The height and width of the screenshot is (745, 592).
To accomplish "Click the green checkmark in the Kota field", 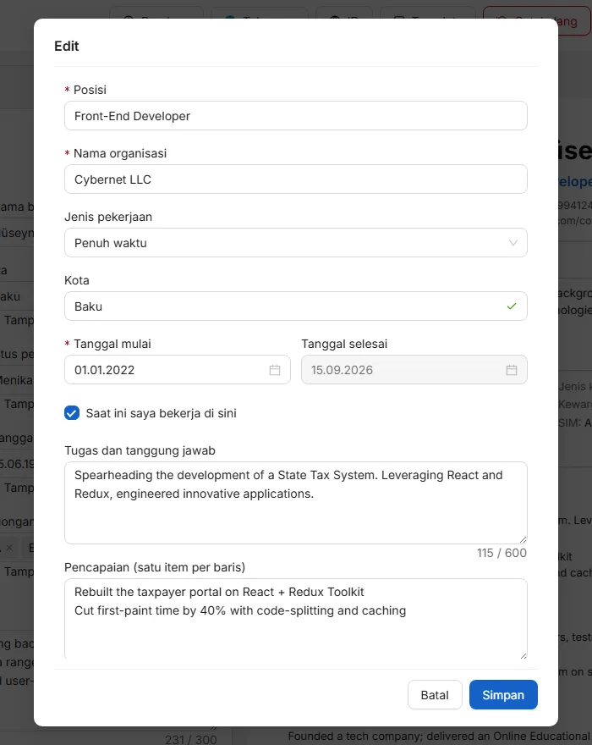I will coord(512,306).
